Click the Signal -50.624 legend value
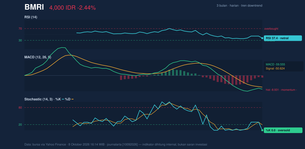 tap(275, 68)
